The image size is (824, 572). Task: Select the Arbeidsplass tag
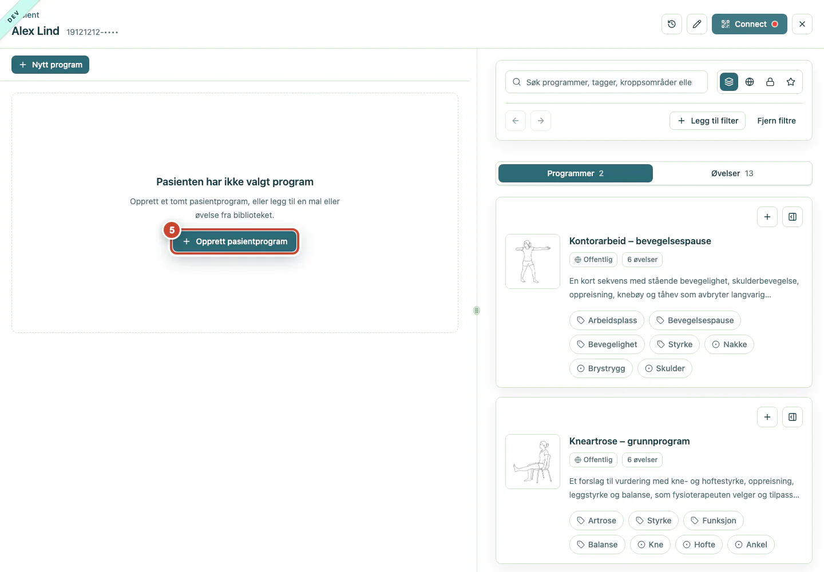click(x=607, y=320)
